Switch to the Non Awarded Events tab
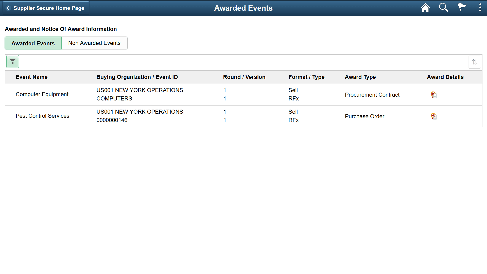Viewport: 487px width, 274px height. click(x=94, y=43)
